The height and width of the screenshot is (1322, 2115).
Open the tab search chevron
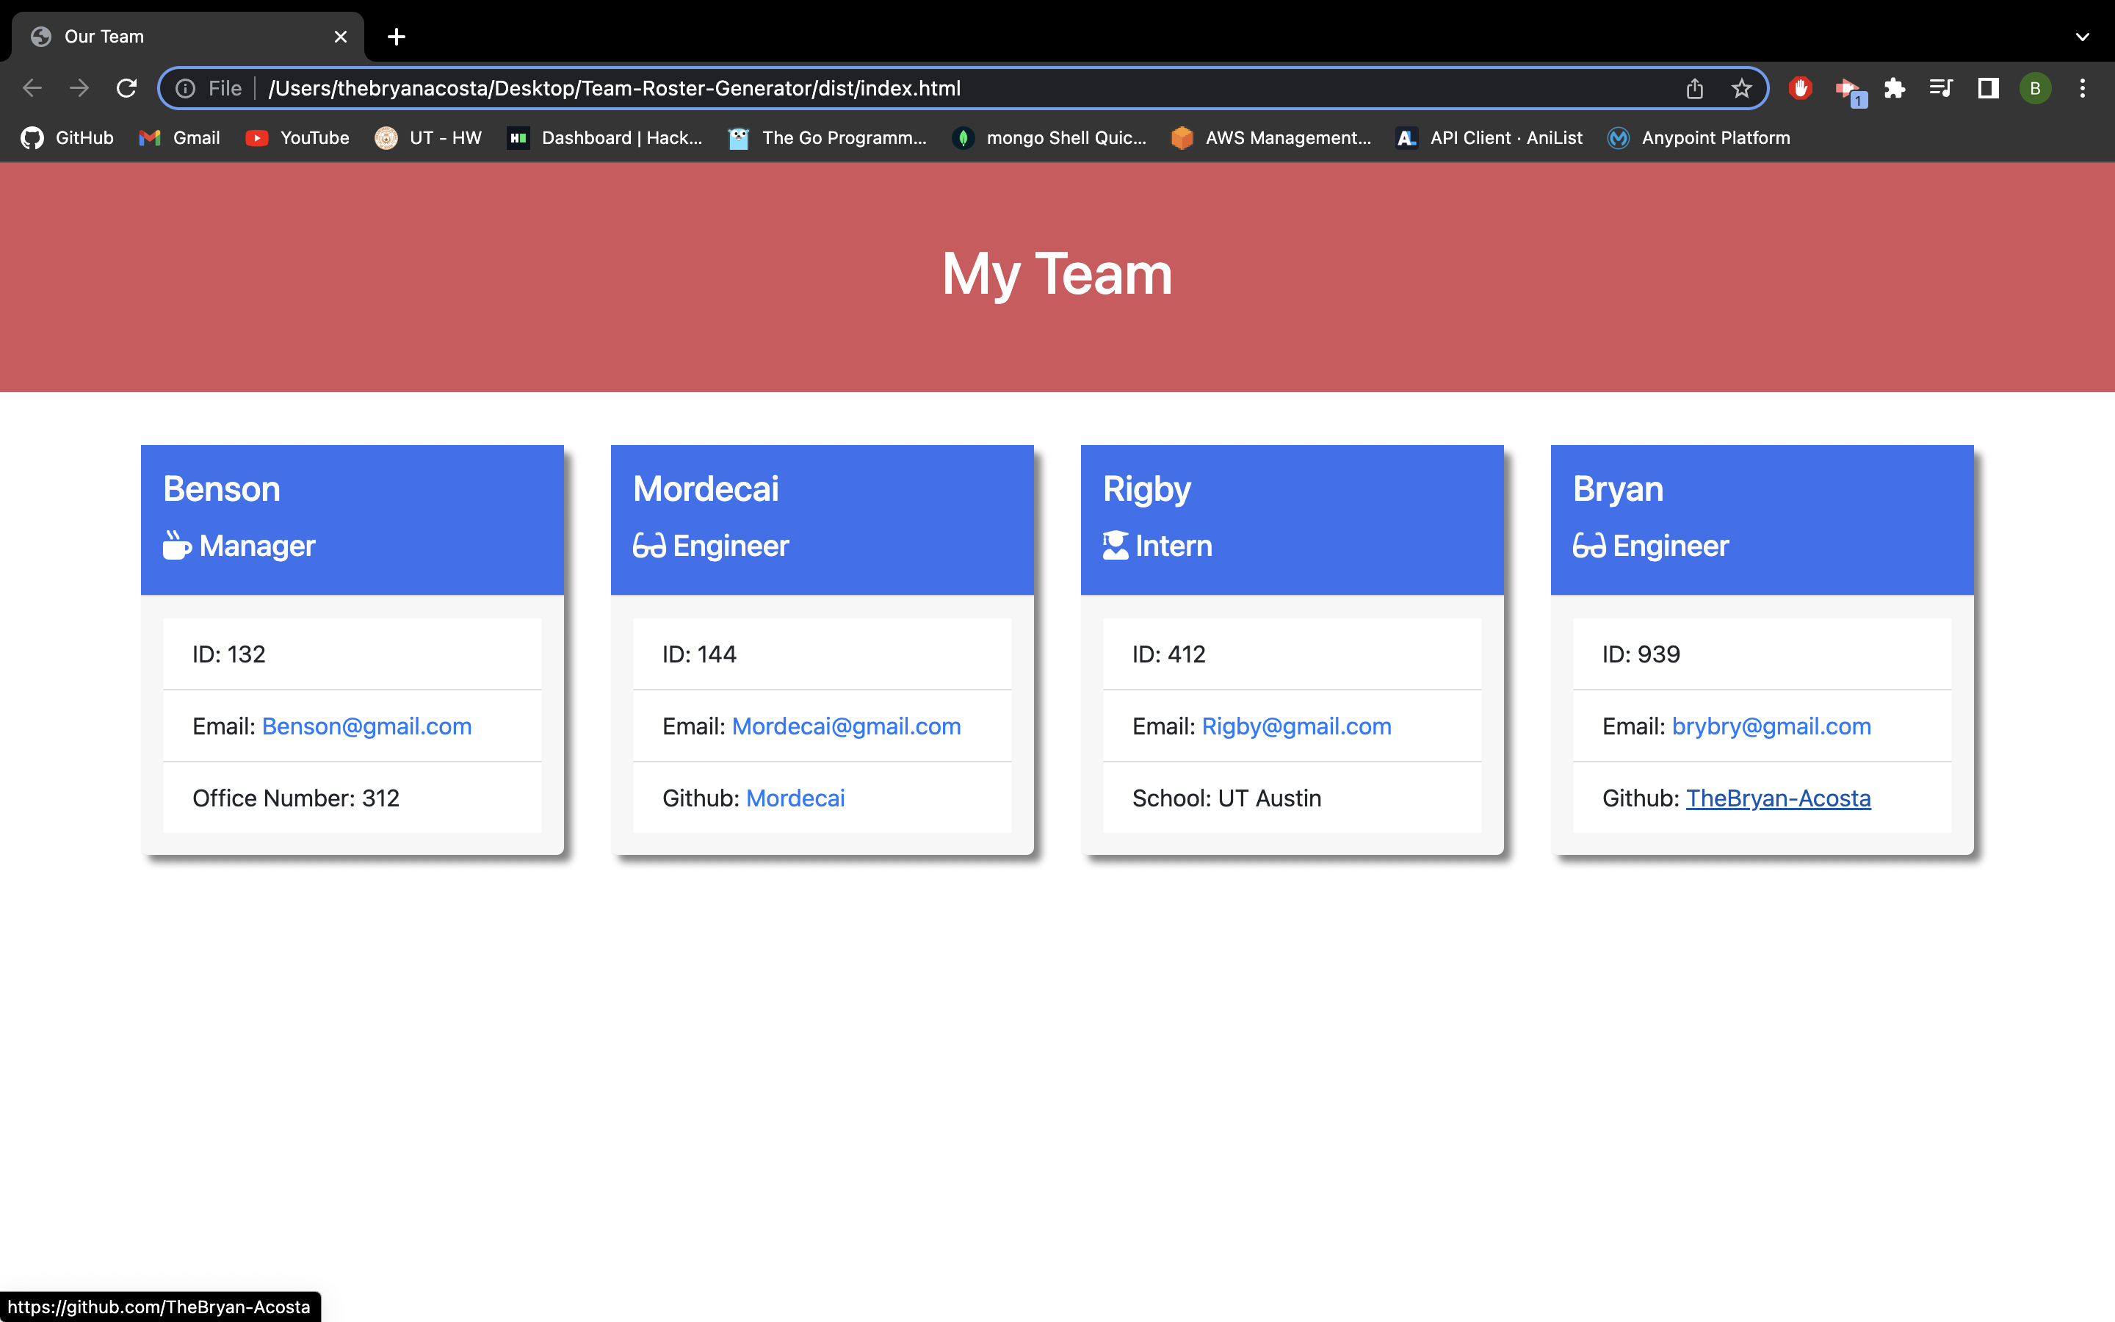click(2083, 37)
